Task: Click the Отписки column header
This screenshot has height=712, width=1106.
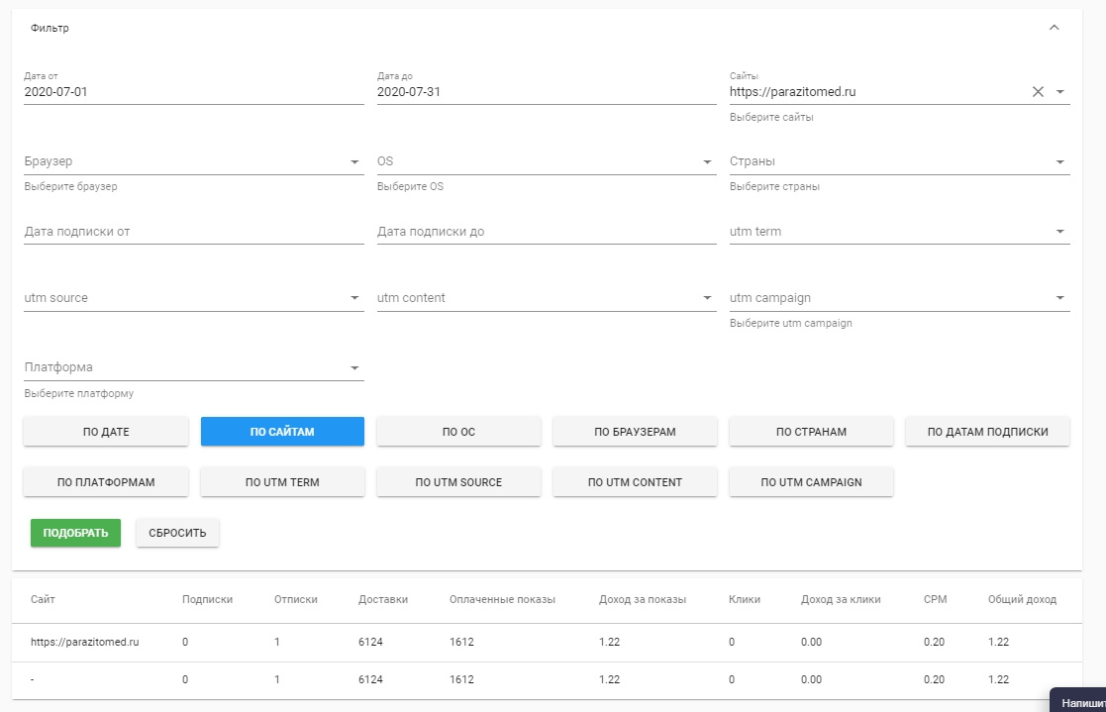Action: pos(295,599)
